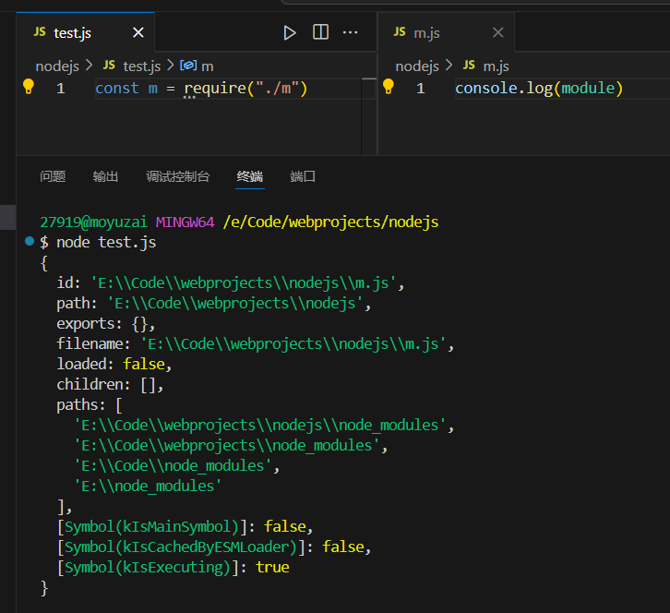Open the 端口 (Ports) panel tab

303,176
